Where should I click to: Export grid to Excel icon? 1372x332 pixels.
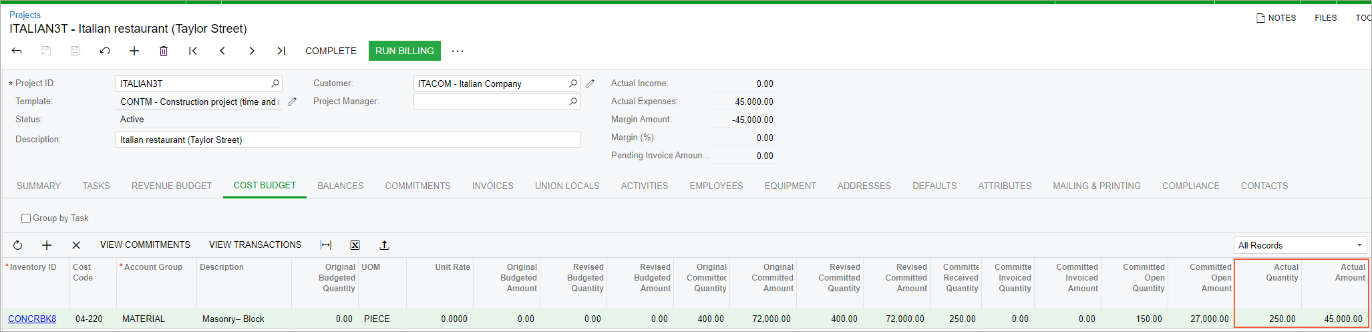pyautogui.click(x=355, y=245)
